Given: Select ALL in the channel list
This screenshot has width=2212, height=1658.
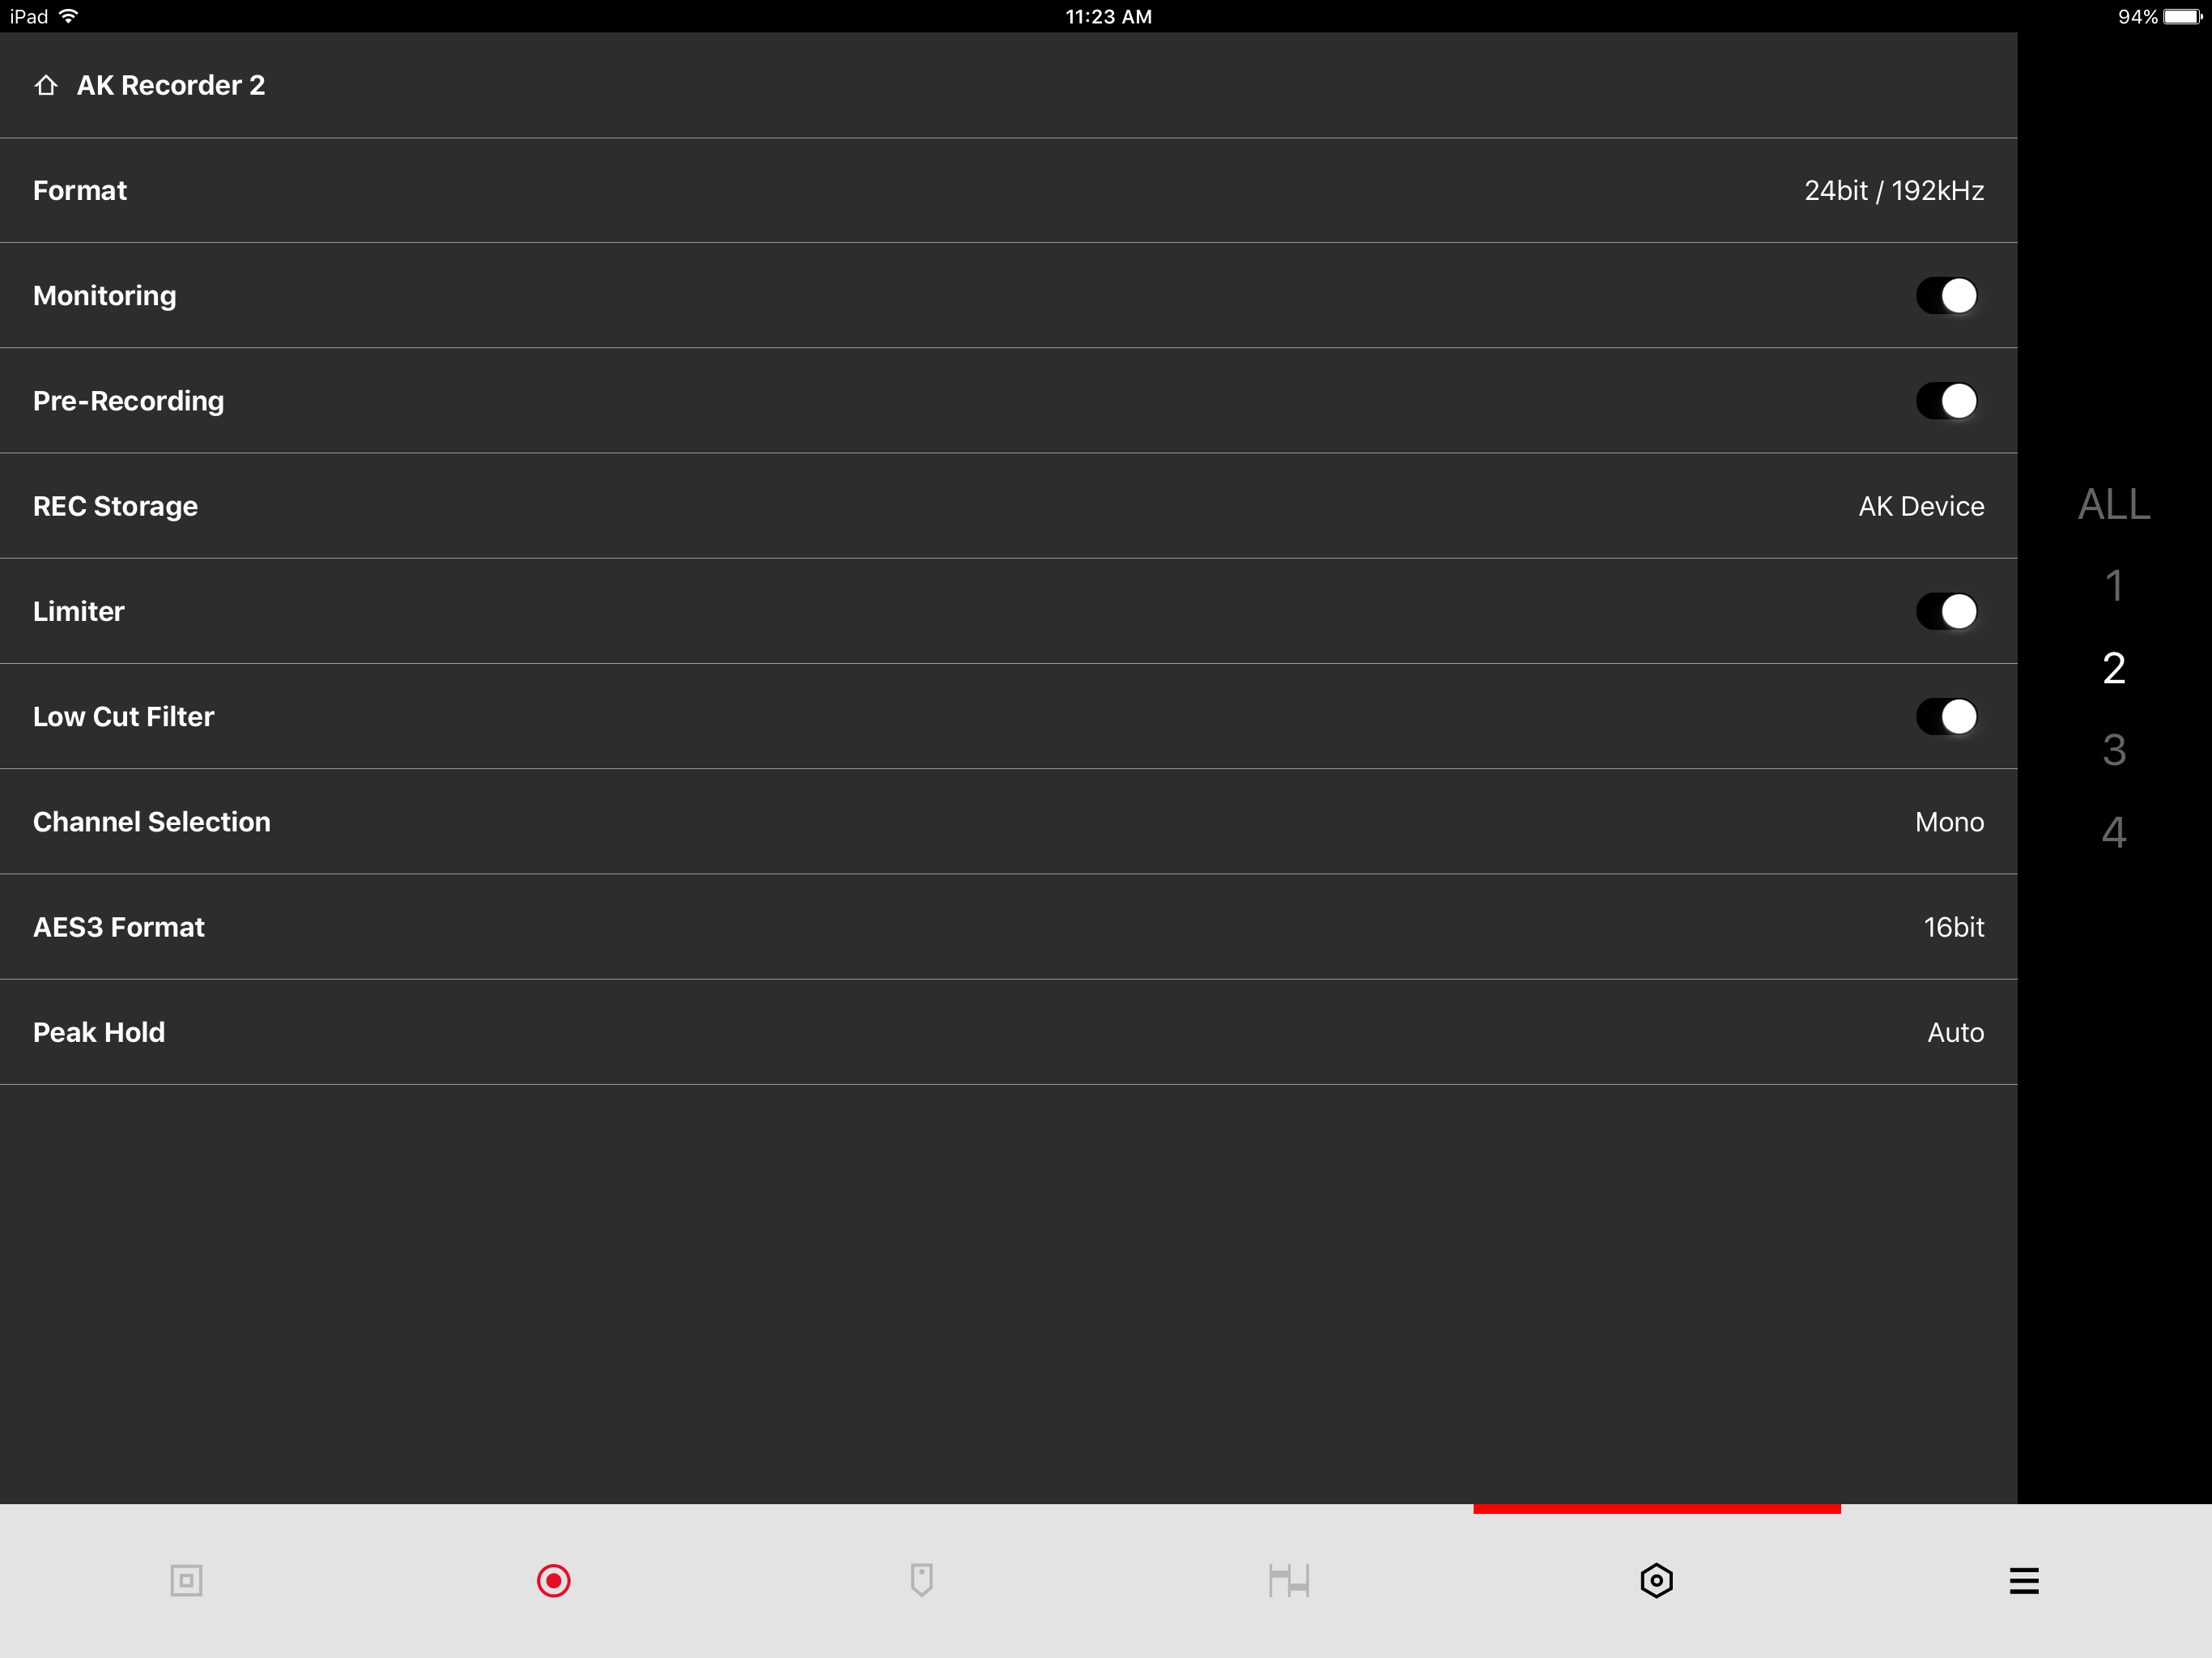Looking at the screenshot, I should tap(2114, 504).
